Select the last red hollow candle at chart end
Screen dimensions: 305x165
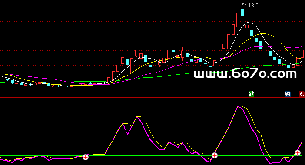302,54
